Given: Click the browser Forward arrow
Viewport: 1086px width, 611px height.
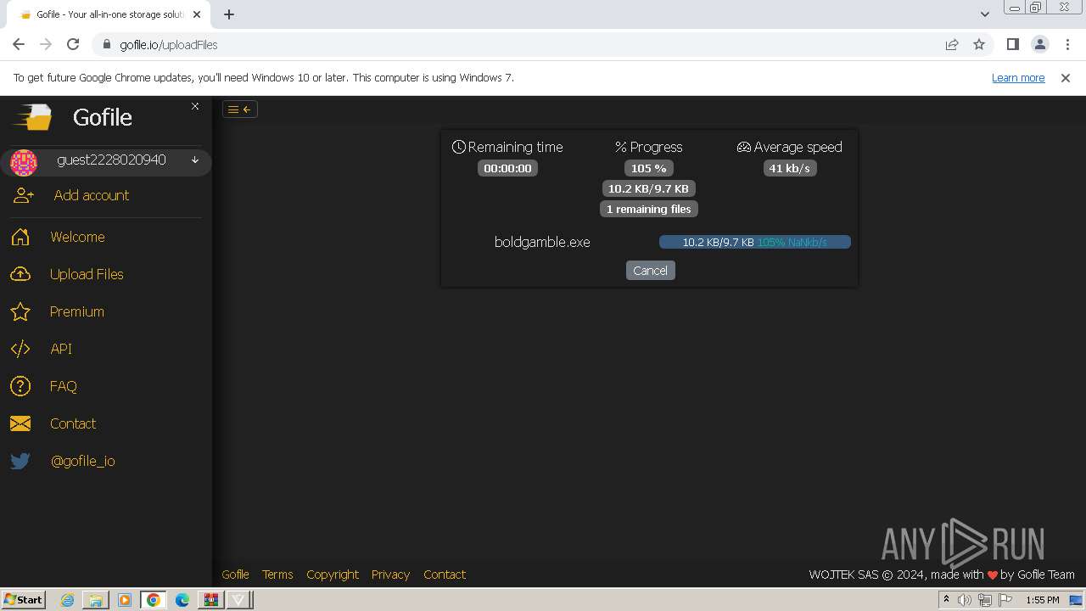Looking at the screenshot, I should tap(46, 44).
